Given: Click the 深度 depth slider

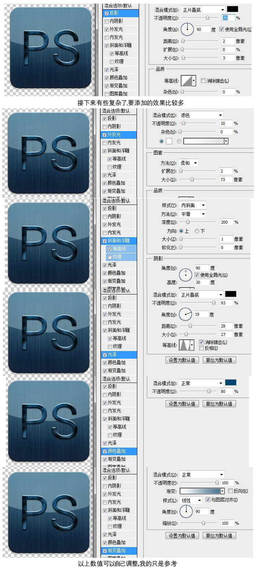Looking at the screenshot, I should (198, 222).
